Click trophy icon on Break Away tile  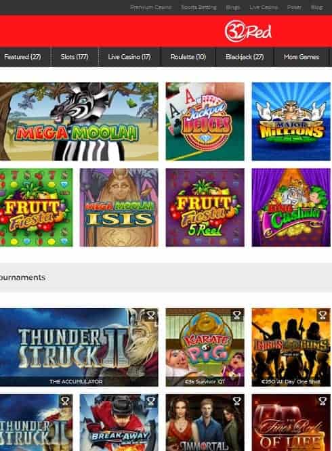[151, 401]
